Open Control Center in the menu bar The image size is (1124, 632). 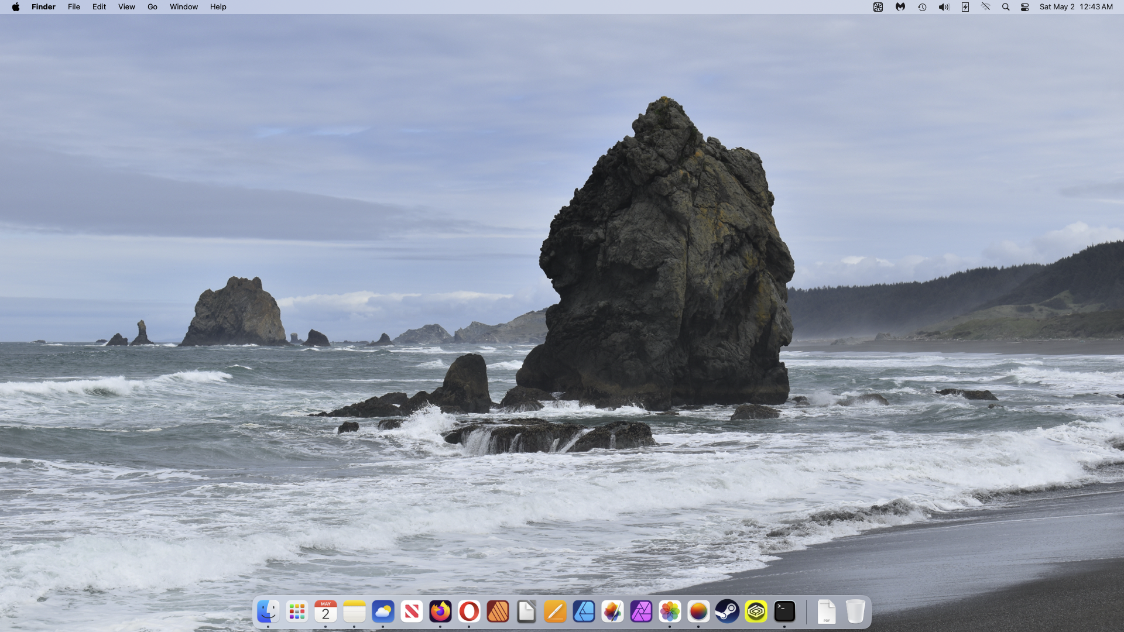[x=1025, y=7]
